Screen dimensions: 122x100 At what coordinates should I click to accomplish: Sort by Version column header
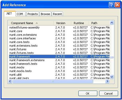[x=63, y=23]
